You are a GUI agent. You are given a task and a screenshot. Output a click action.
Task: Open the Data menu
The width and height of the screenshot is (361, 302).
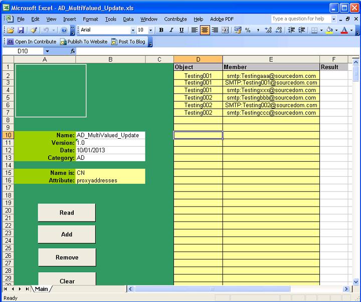[128, 19]
